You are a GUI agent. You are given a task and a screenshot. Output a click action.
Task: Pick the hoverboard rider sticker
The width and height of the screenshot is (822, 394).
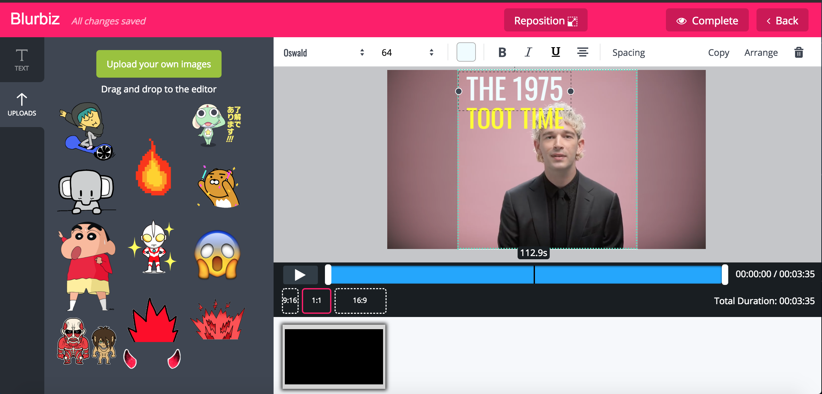coord(87,131)
